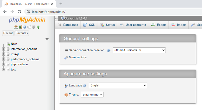Select the phpmyadmin database name
This screenshot has height=110, width=202.
pyautogui.click(x=19, y=64)
